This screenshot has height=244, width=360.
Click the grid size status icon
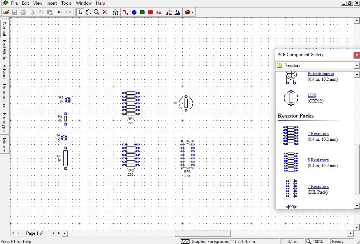click(x=283, y=241)
